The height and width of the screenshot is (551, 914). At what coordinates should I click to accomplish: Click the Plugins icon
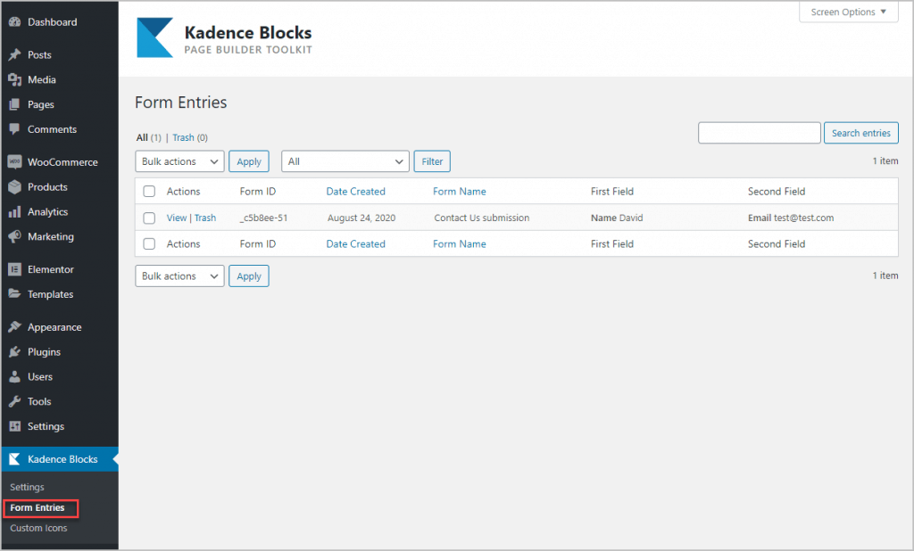(15, 351)
